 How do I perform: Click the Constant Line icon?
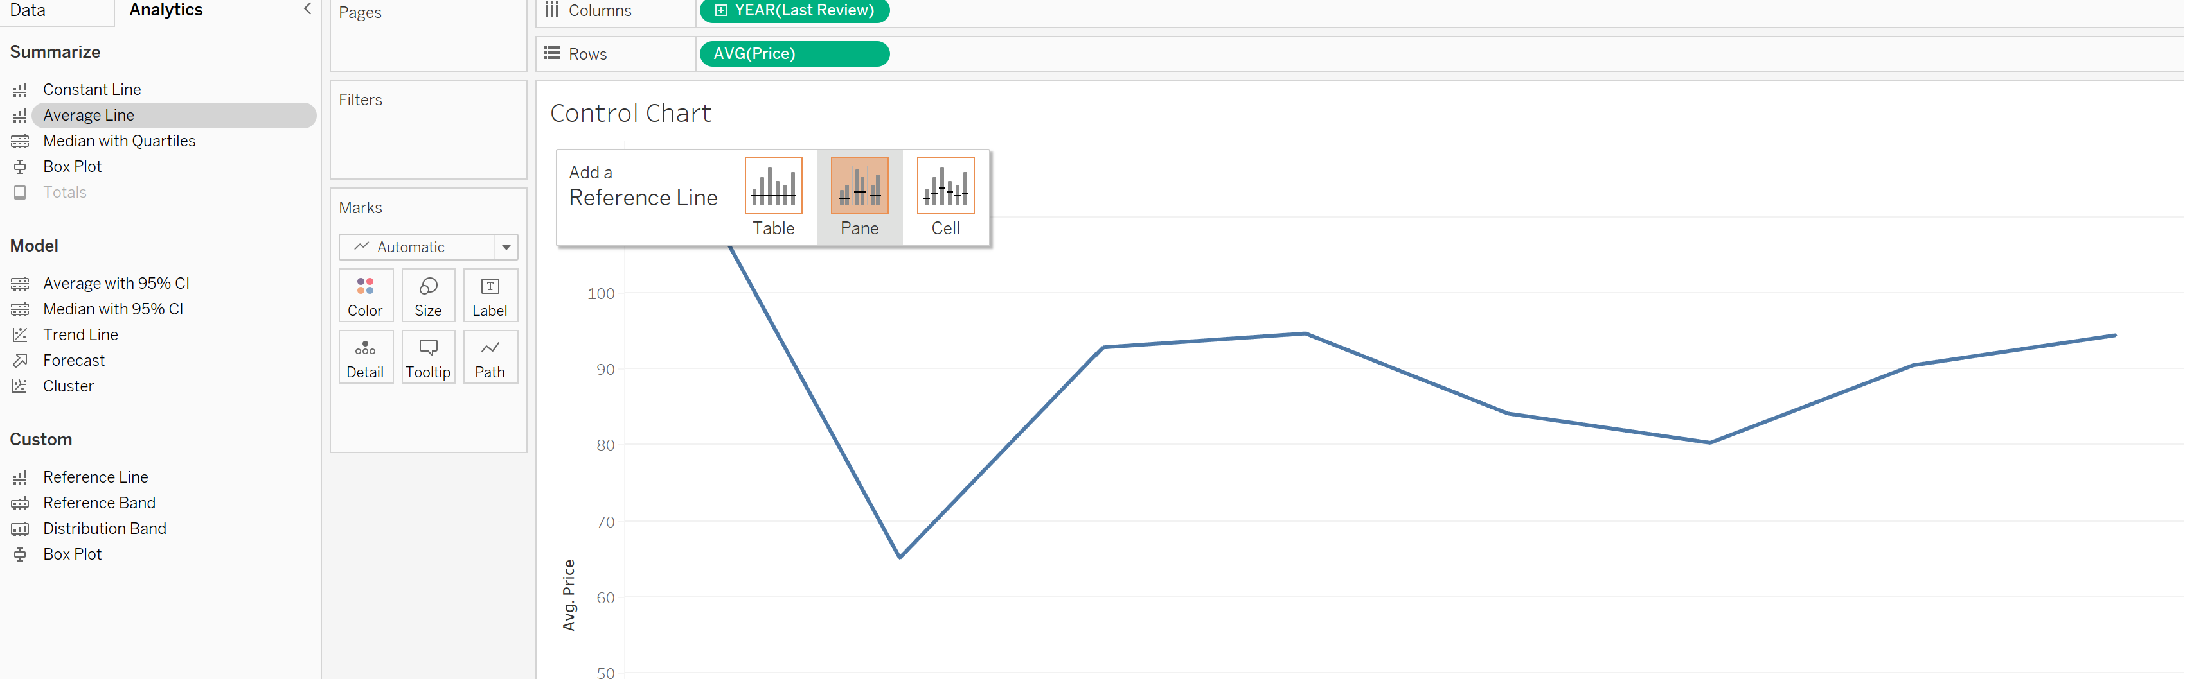(21, 90)
